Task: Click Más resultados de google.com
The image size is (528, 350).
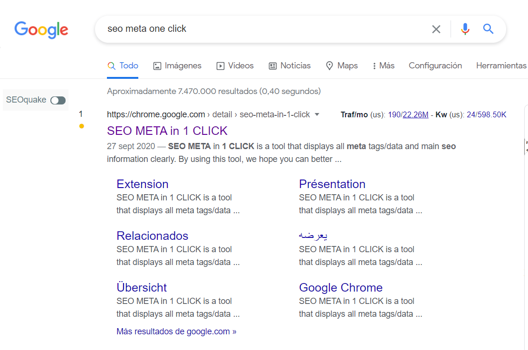Action: coord(176,331)
